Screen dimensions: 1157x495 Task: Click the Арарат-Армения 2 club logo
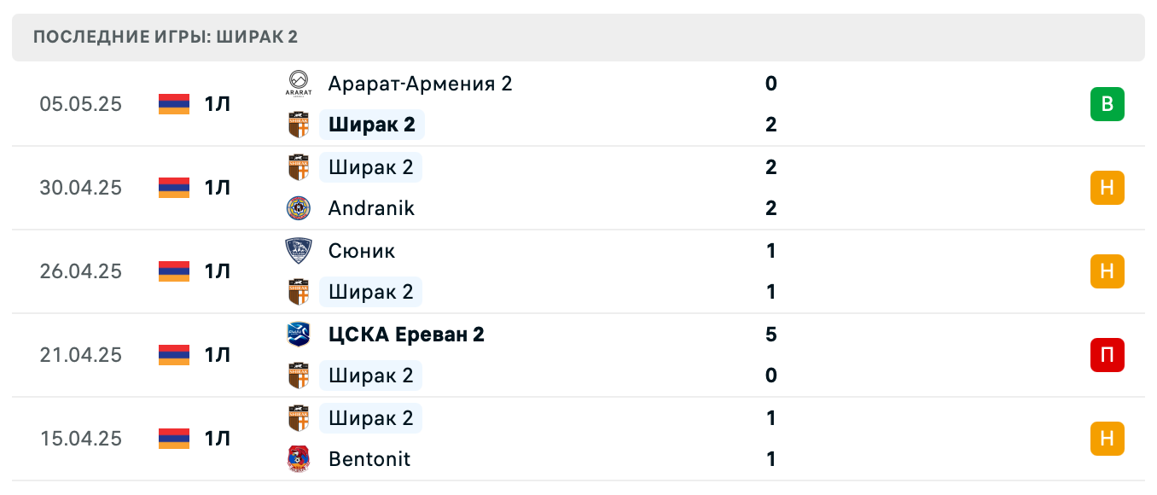298,84
